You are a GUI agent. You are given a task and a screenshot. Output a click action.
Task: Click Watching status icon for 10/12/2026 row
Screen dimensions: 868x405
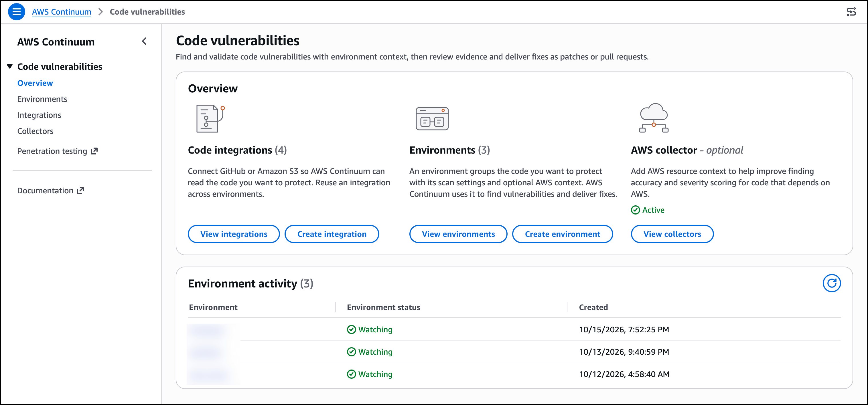[351, 374]
